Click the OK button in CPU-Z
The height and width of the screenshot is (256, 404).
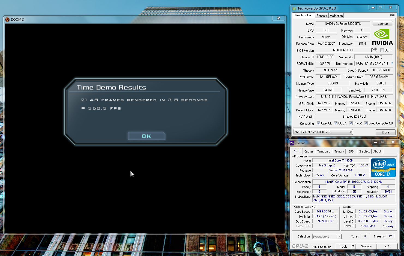point(387,246)
